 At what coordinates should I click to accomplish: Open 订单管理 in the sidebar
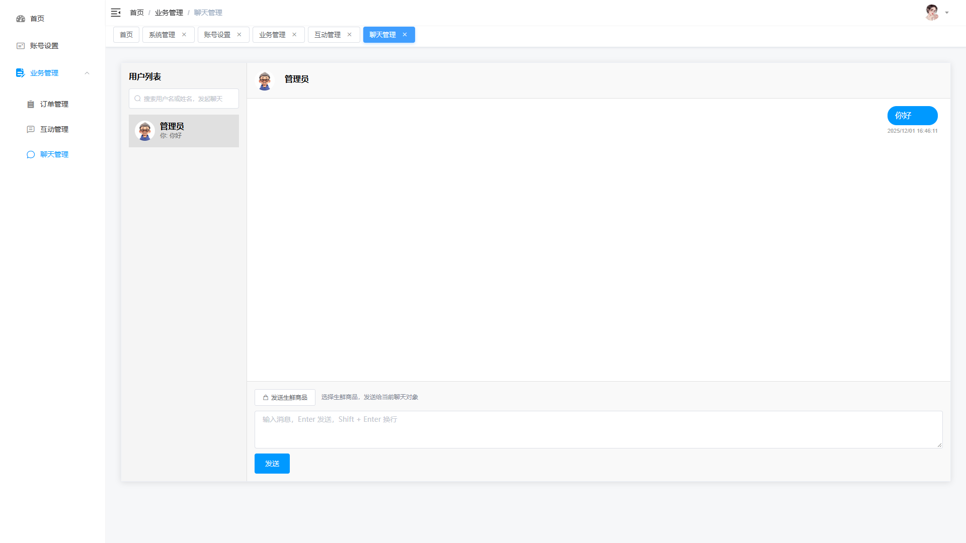point(52,104)
